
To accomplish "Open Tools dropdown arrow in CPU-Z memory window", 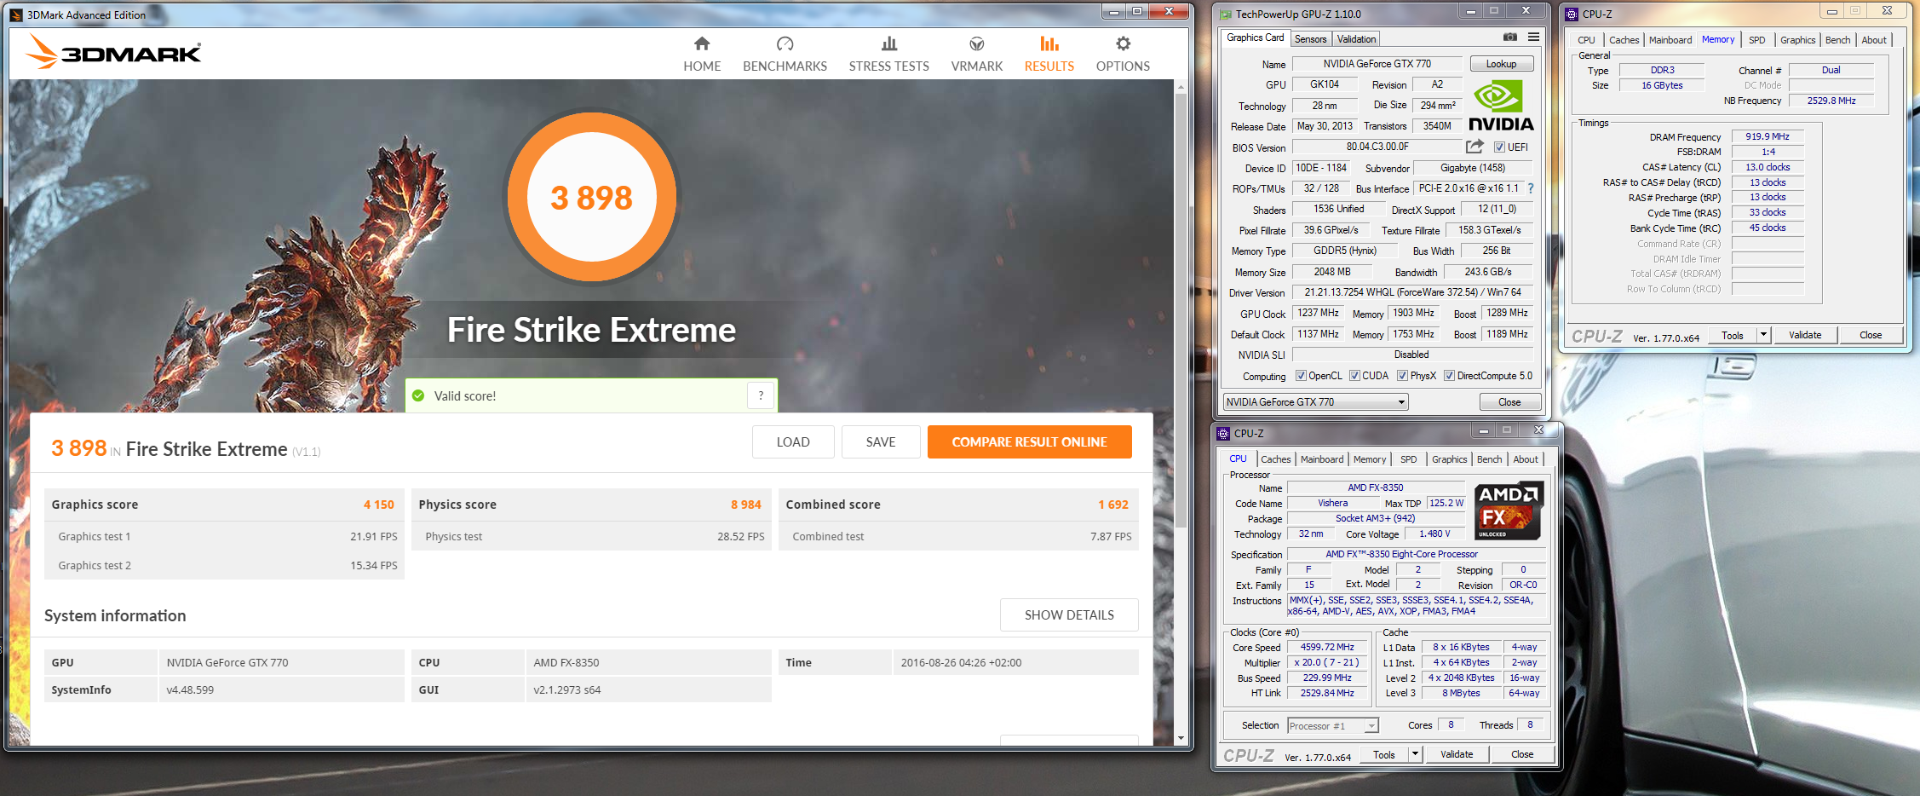I will pyautogui.click(x=1763, y=335).
